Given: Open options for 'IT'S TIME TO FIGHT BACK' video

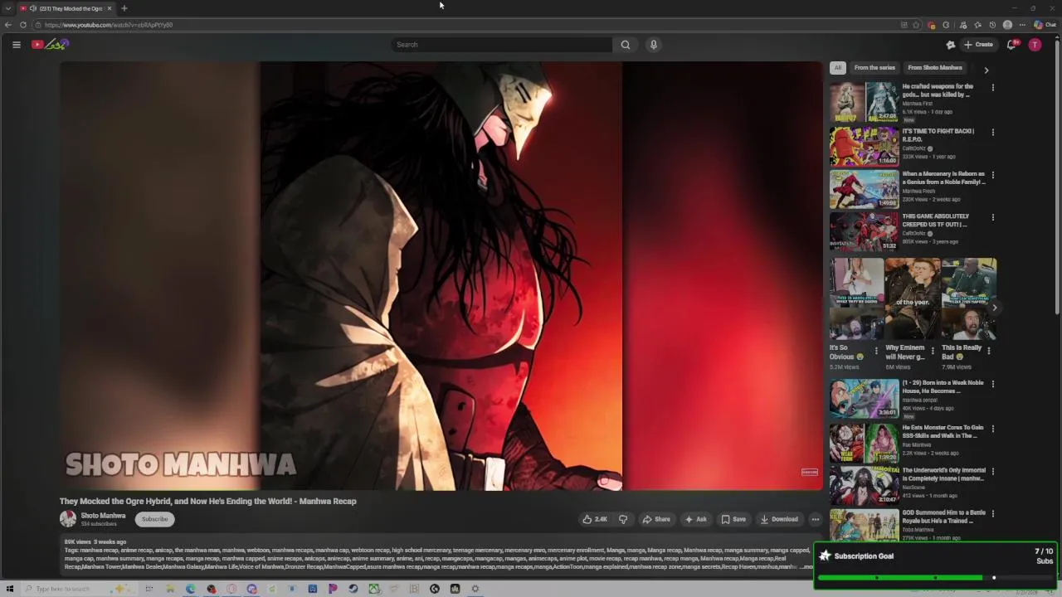Looking at the screenshot, I should pyautogui.click(x=993, y=132).
